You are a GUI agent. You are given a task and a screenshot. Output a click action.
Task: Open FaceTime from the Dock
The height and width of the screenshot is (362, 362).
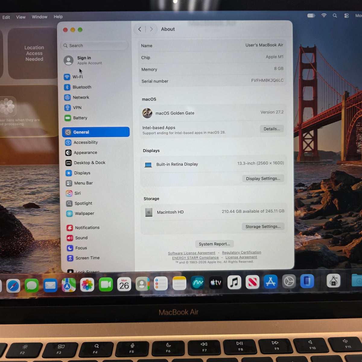pyautogui.click(x=106, y=284)
